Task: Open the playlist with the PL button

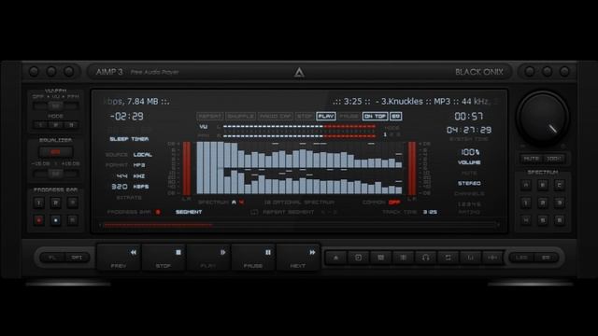Action: pos(52,258)
